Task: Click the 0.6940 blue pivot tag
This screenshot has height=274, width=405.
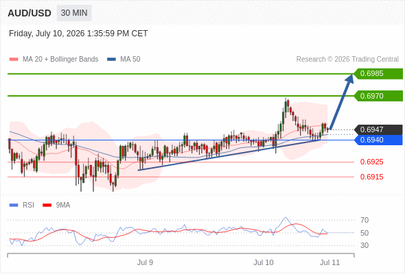Action: [378, 140]
